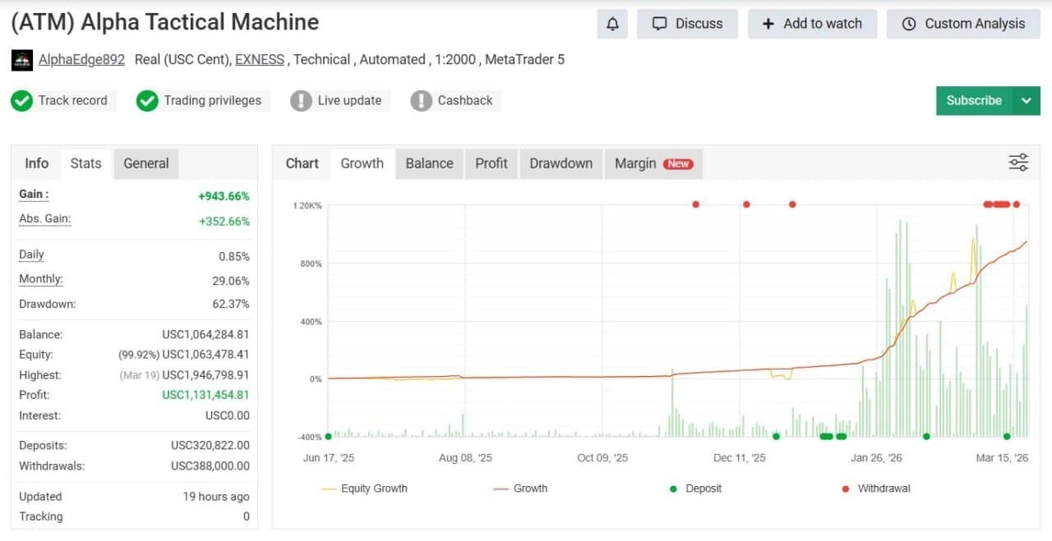Click the AlphaEdge892 profile avatar

(22, 60)
